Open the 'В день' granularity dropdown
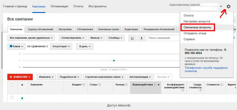The height and width of the screenshot is (110, 237). [x=85, y=46]
